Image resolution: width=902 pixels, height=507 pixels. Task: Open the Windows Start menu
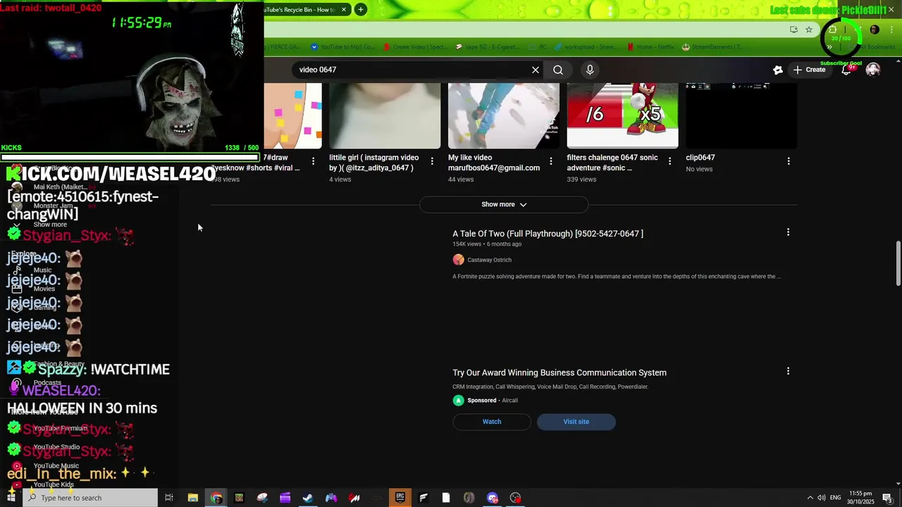(11, 498)
